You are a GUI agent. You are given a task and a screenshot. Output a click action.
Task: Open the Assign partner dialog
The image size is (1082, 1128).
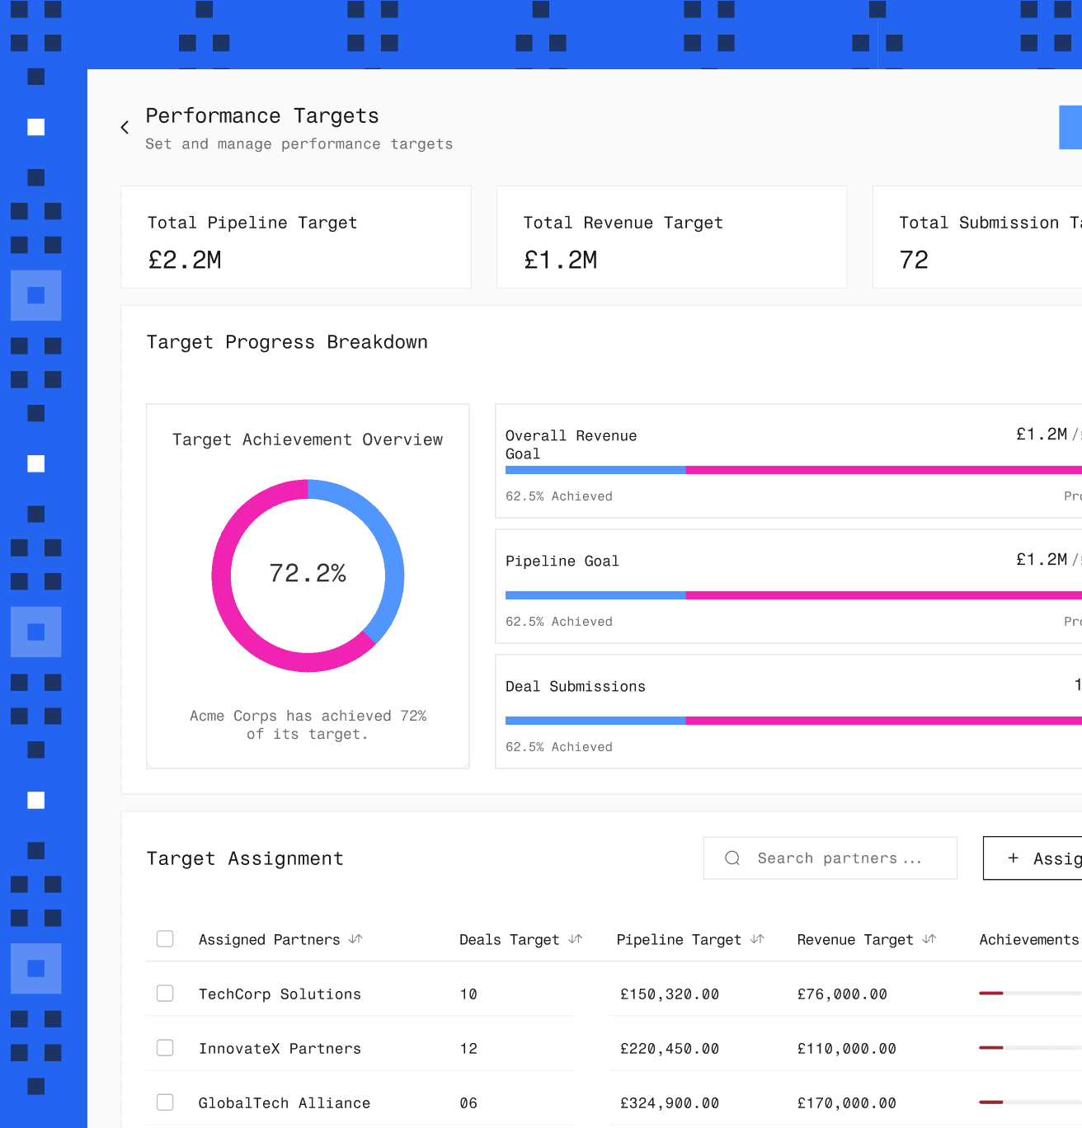coord(1047,858)
